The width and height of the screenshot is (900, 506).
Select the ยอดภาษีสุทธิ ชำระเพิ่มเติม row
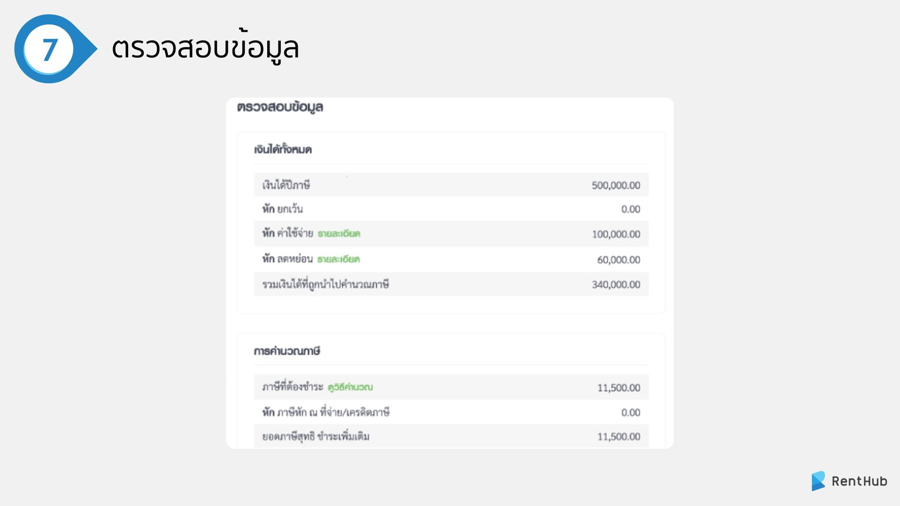tap(450, 436)
